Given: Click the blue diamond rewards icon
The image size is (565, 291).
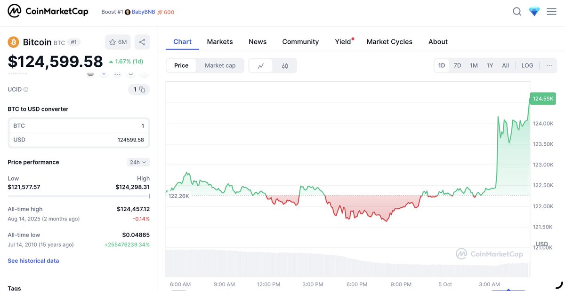Looking at the screenshot, I should click(x=534, y=12).
